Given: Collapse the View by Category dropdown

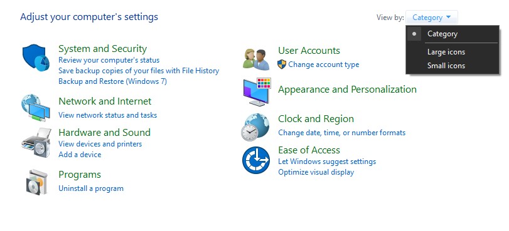Looking at the screenshot, I should click(432, 18).
